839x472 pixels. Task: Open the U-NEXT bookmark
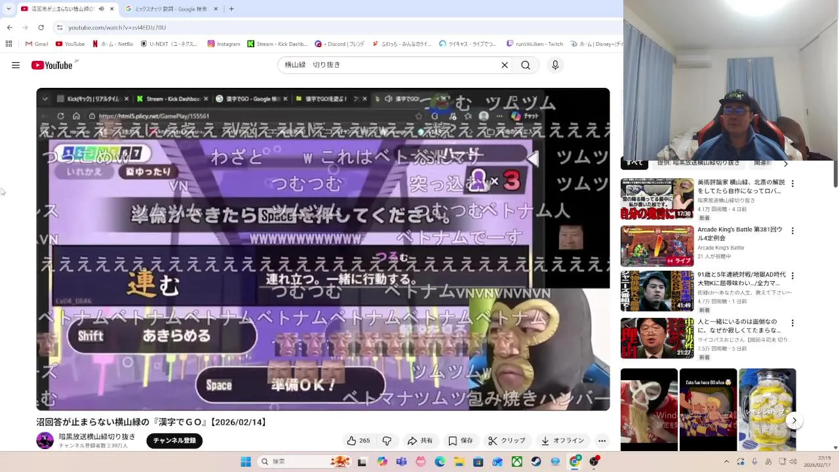tap(169, 44)
